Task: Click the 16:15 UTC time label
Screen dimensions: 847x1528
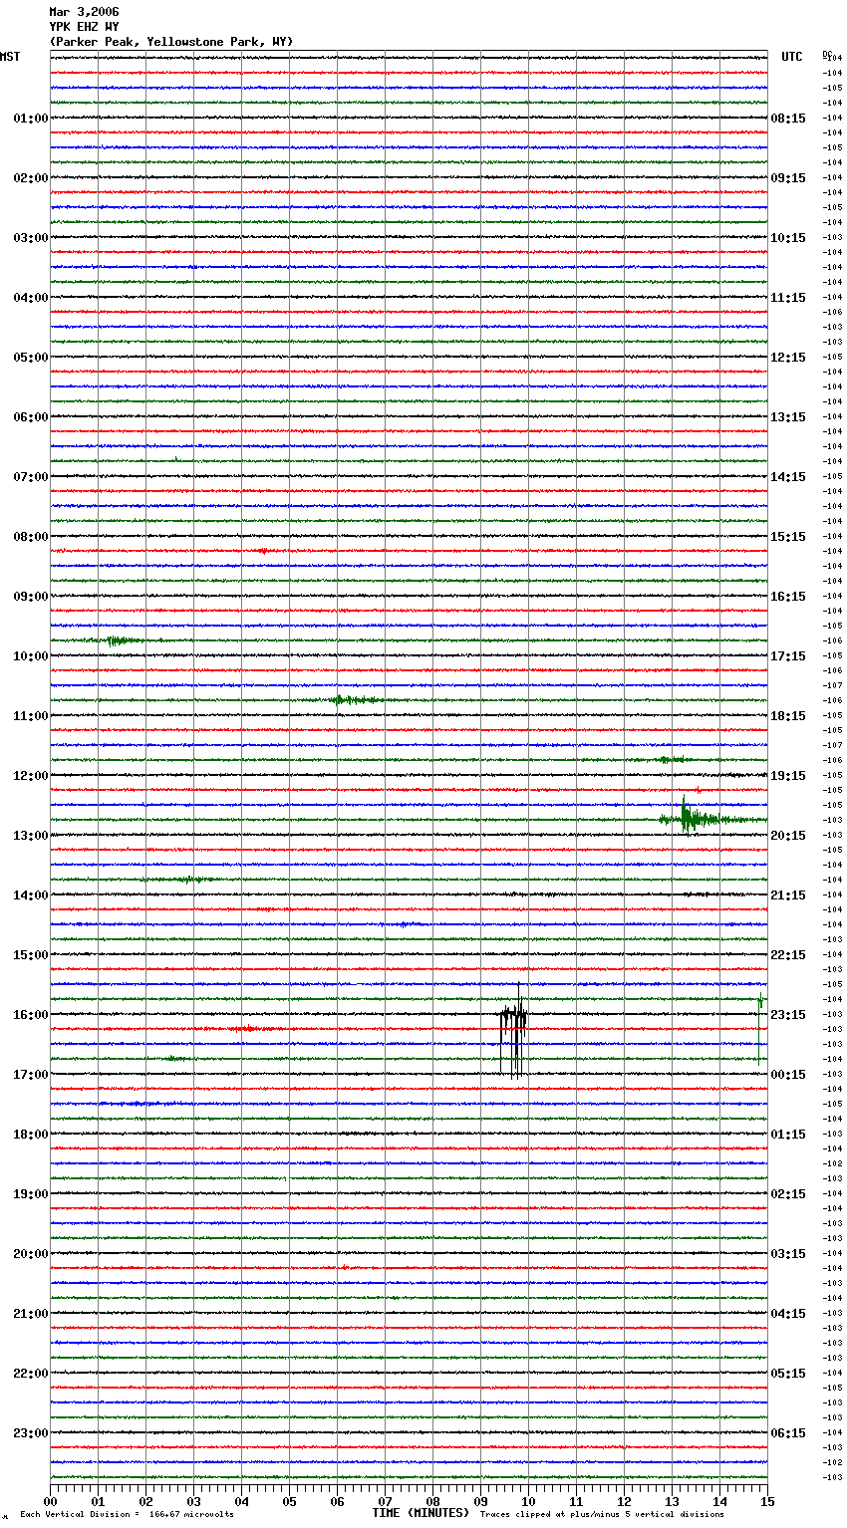Action: click(x=788, y=597)
